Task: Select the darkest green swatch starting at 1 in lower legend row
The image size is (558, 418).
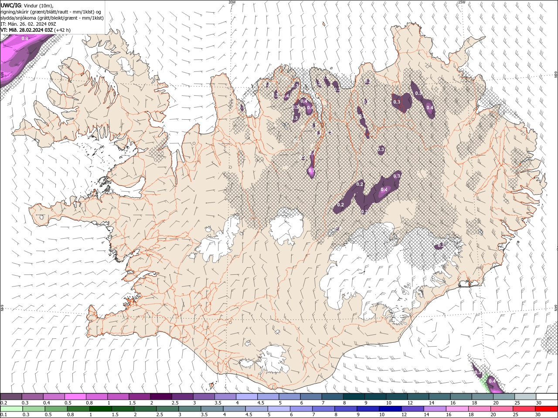Action: tap(101, 409)
